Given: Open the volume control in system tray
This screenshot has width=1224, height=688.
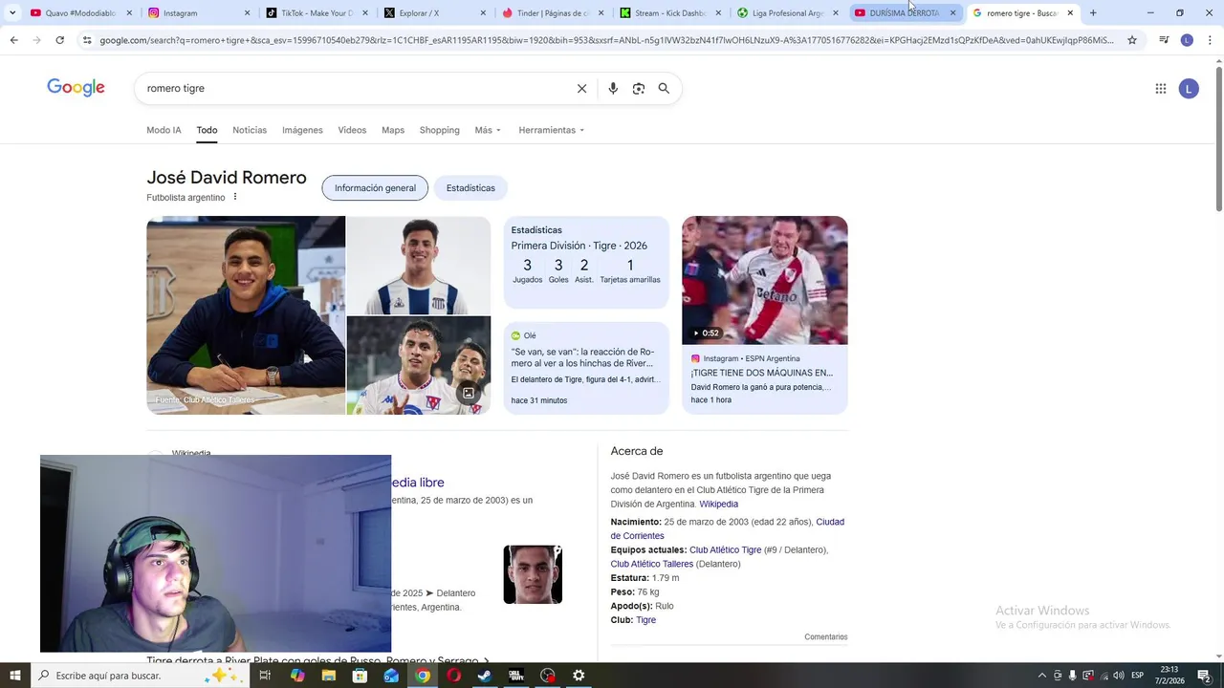Looking at the screenshot, I should 1118,676.
